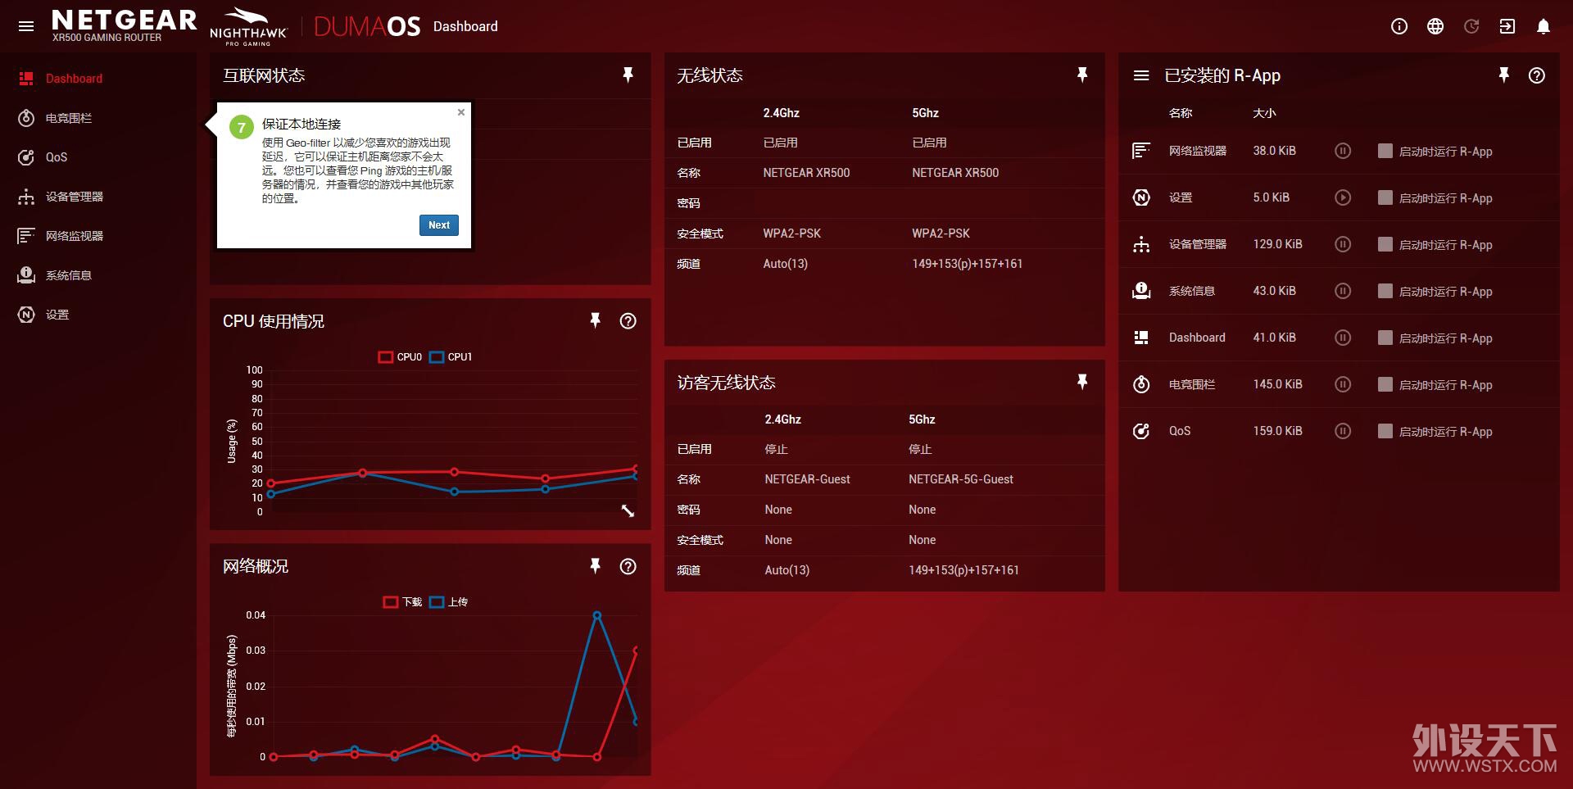Click 名称 column header in R-App list

[1181, 113]
